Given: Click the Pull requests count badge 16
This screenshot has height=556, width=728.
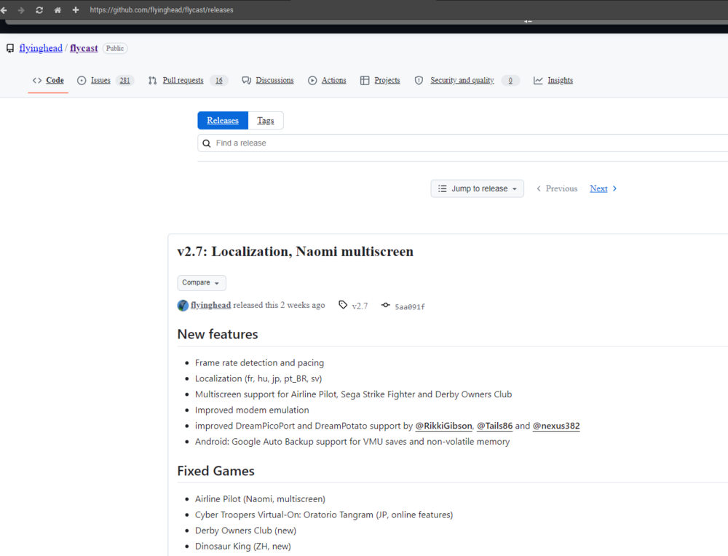Looking at the screenshot, I should point(219,80).
